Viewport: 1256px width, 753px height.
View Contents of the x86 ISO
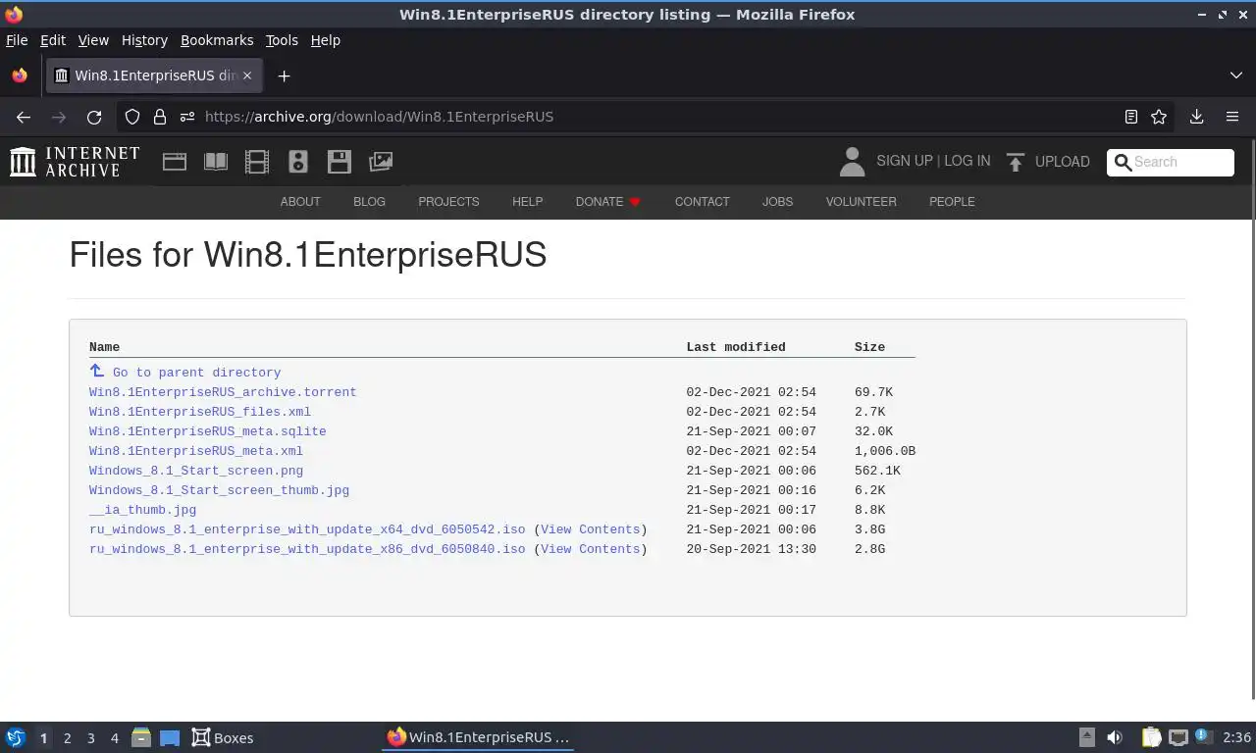591,549
